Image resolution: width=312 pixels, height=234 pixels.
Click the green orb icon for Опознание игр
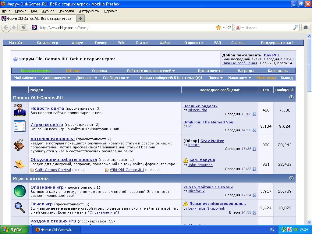(x=20, y=191)
